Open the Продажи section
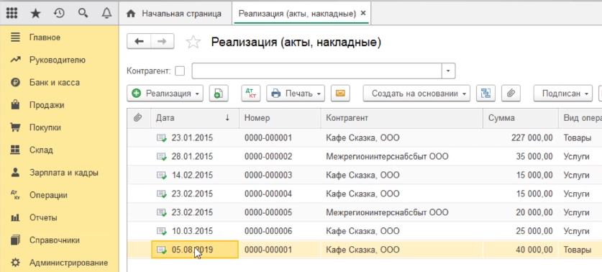The image size is (602, 272). [47, 105]
